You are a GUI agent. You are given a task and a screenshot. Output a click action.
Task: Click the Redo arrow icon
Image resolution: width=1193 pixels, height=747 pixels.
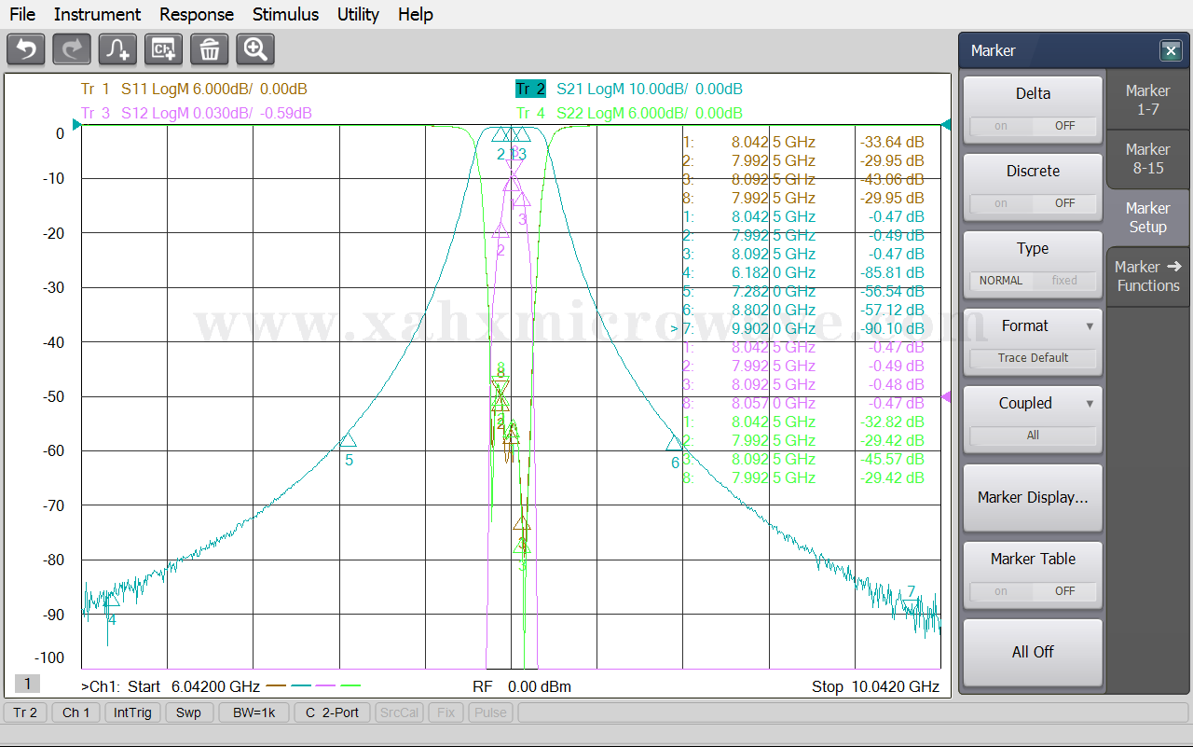tap(72, 49)
